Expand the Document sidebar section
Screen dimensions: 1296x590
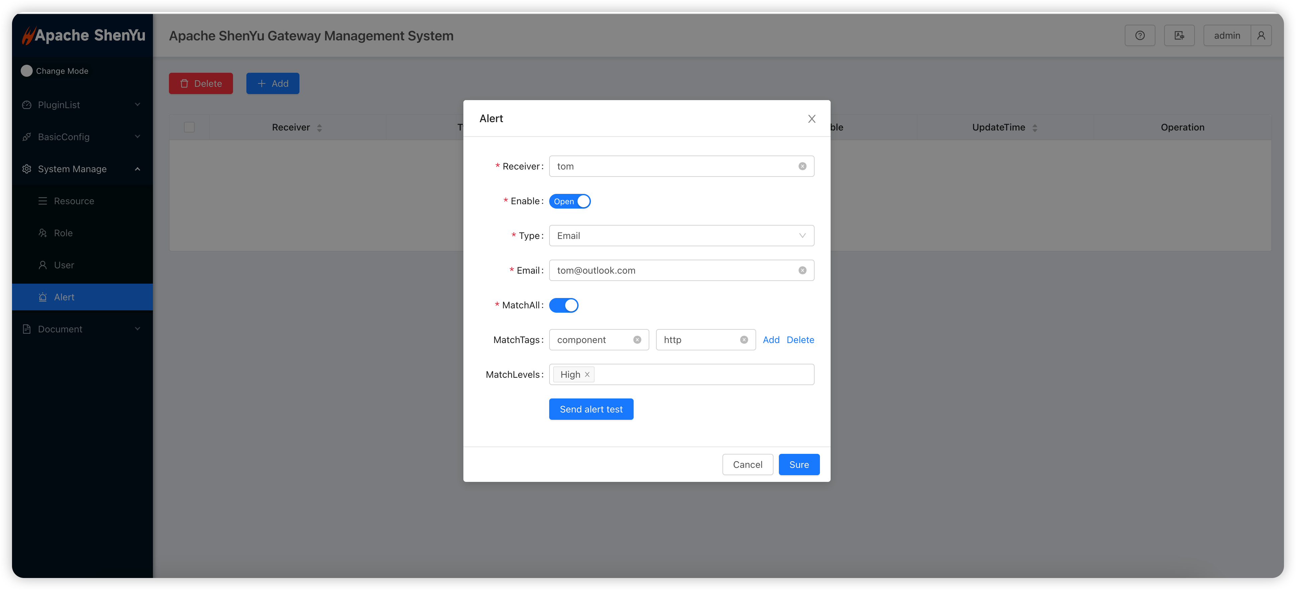pos(60,329)
